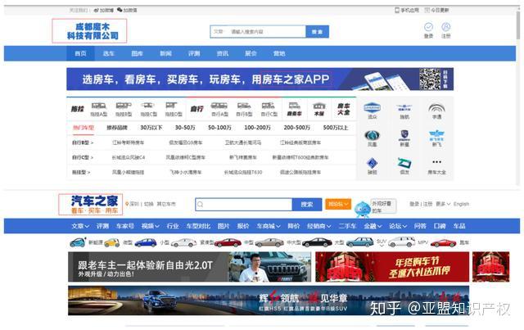Select the 热门车型 filter tab
524x330 pixels.
(x=84, y=128)
